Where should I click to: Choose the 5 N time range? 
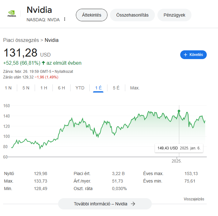coord(26,88)
